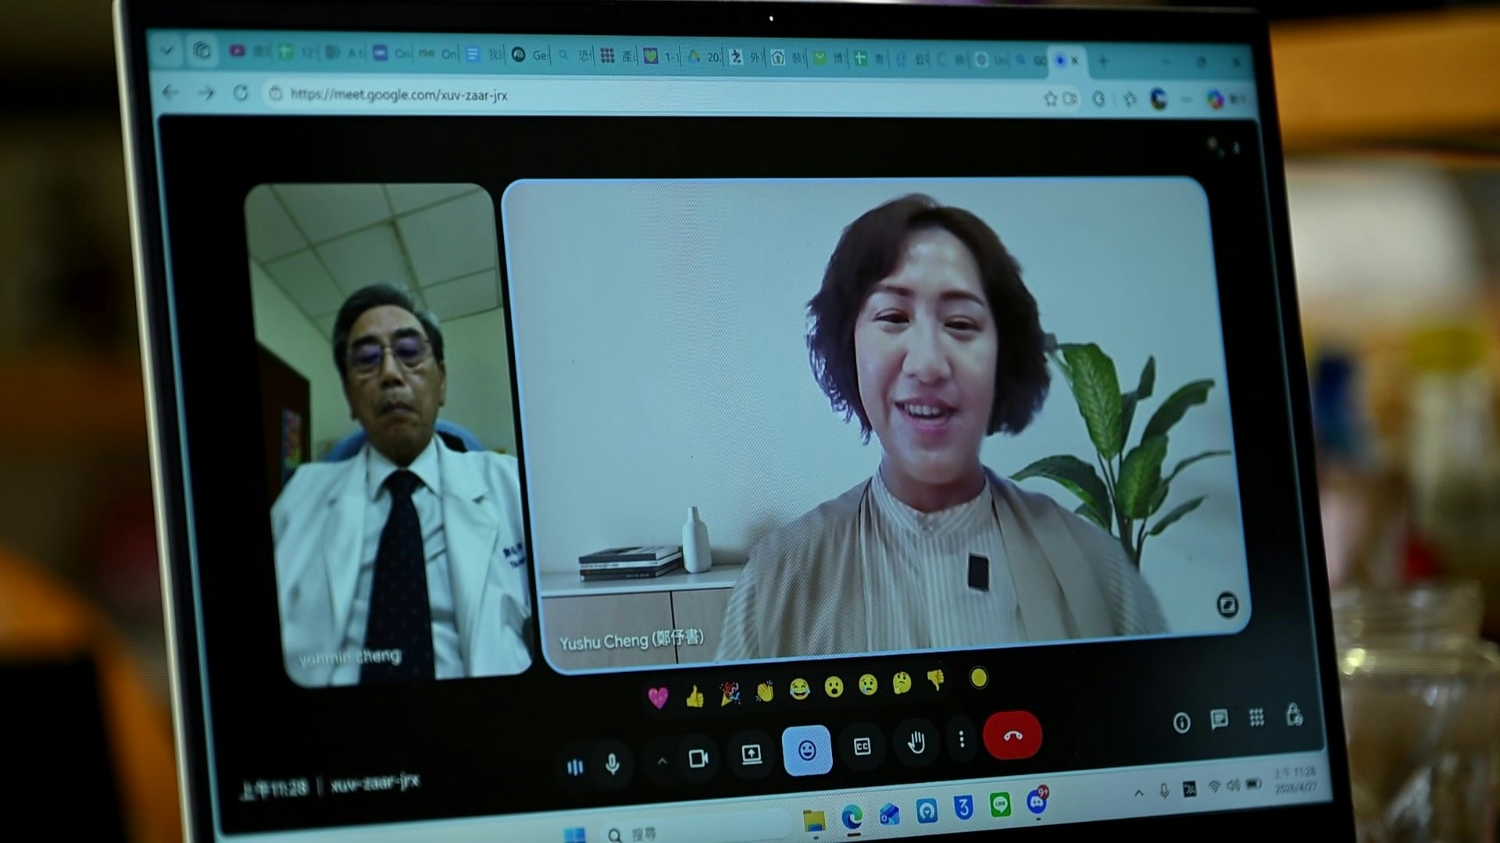The image size is (1500, 843).
Task: Show hidden system tray icons
Action: (1138, 793)
